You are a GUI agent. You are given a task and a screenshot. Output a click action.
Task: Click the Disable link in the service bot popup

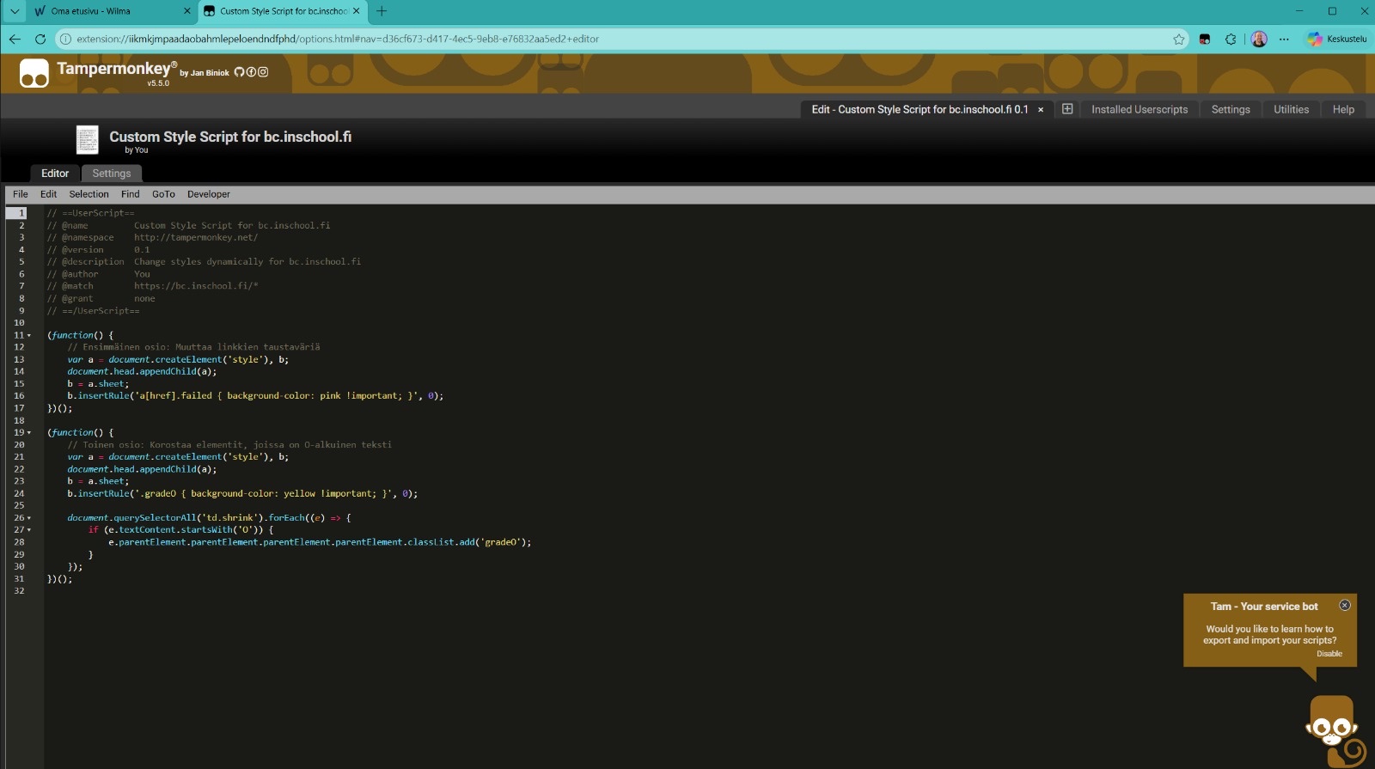(1329, 654)
